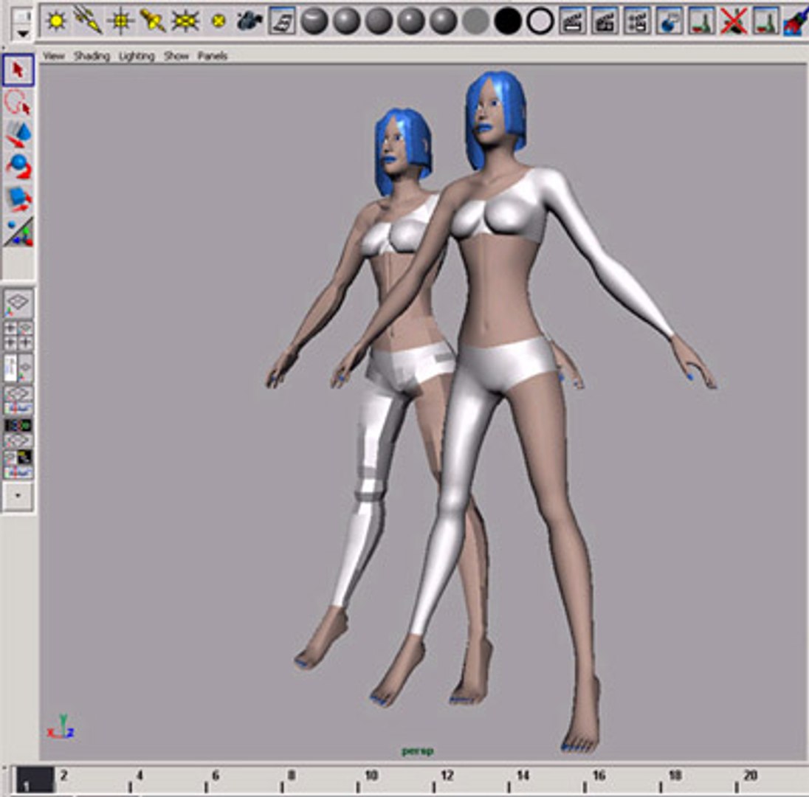This screenshot has height=797, width=809.
Task: Create an ambient light from the shelf
Action: (x=56, y=21)
